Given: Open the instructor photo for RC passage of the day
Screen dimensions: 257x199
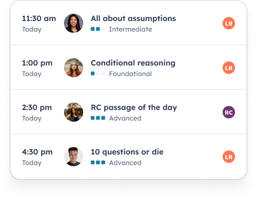Looking at the screenshot, I should (x=74, y=112).
